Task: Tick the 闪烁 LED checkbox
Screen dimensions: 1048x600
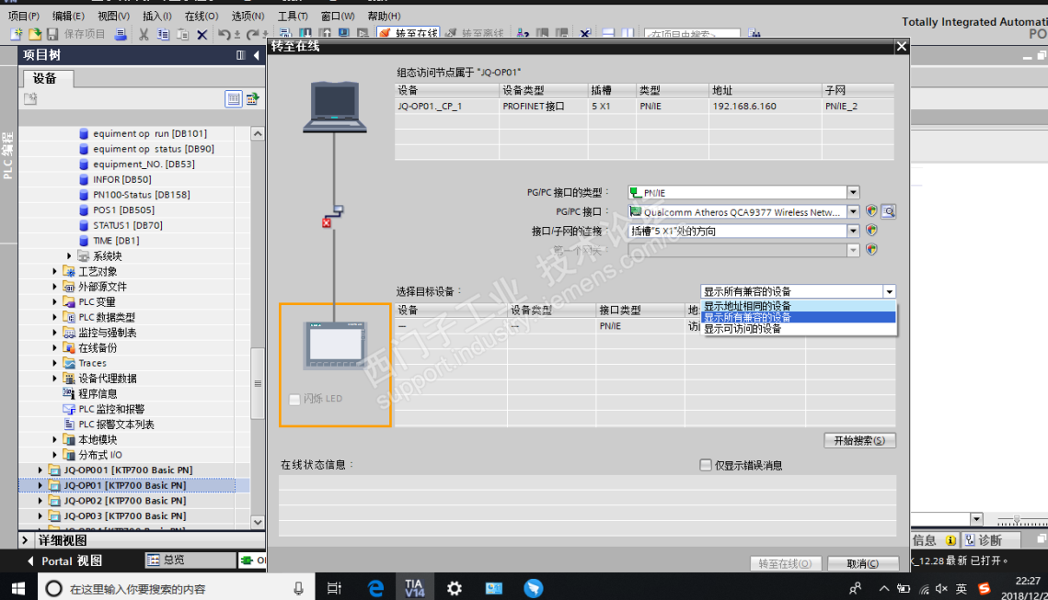Action: (x=294, y=399)
